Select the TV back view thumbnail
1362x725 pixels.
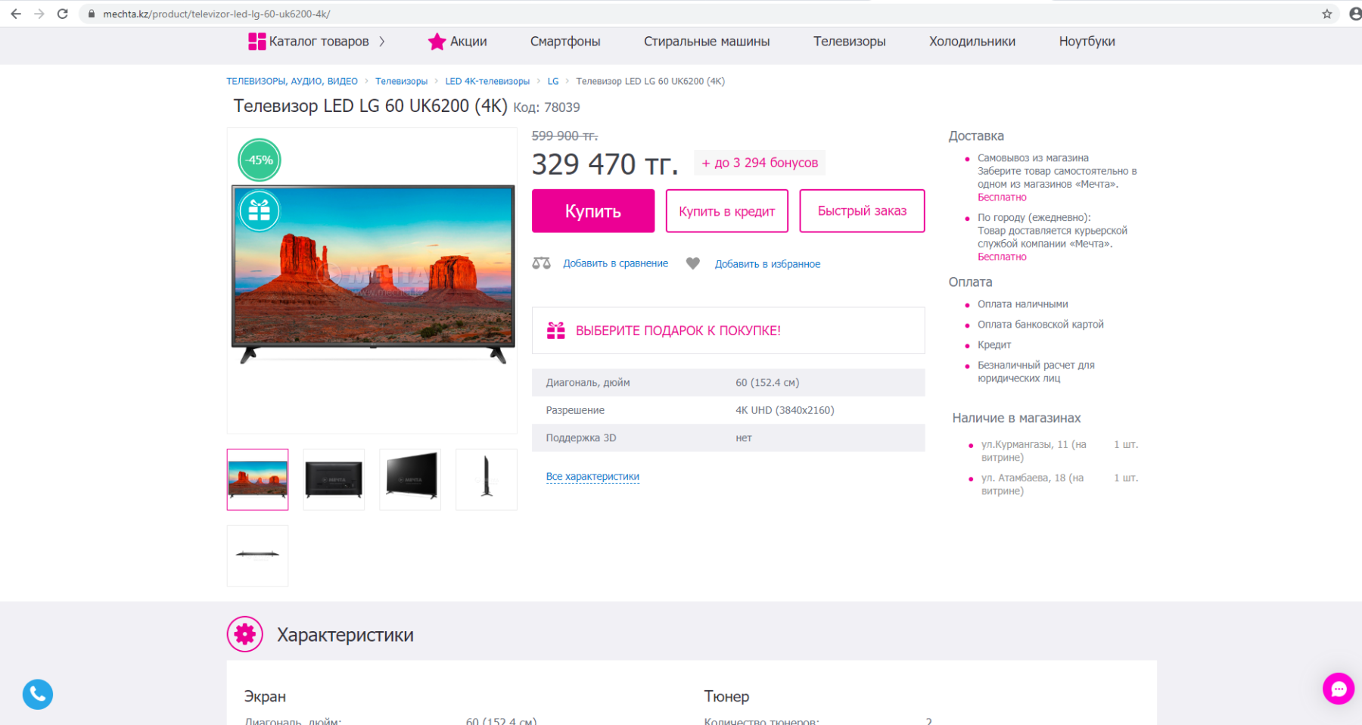tap(334, 479)
